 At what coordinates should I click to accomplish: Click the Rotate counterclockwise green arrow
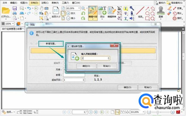pyautogui.click(x=83, y=13)
